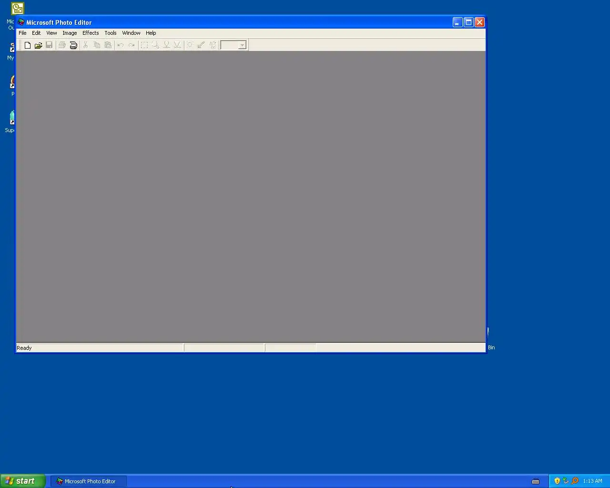The image size is (610, 488).
Task: Click the Photo Editor title bar icon
Action: [x=21, y=22]
